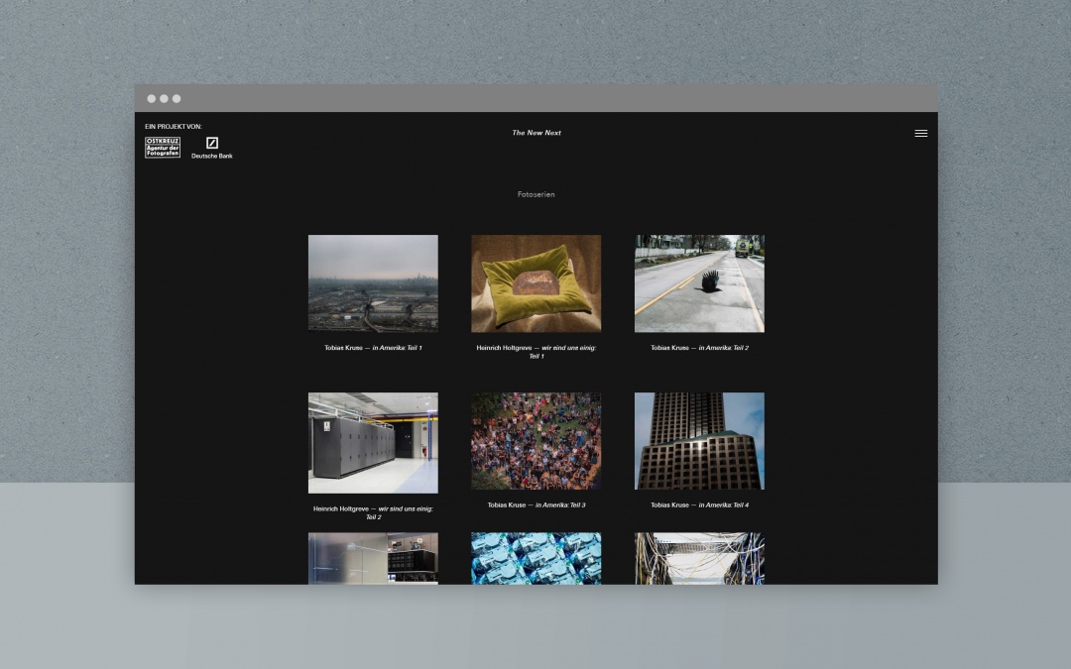Open the hamburger menu icon
The width and height of the screenshot is (1071, 669).
click(x=920, y=133)
